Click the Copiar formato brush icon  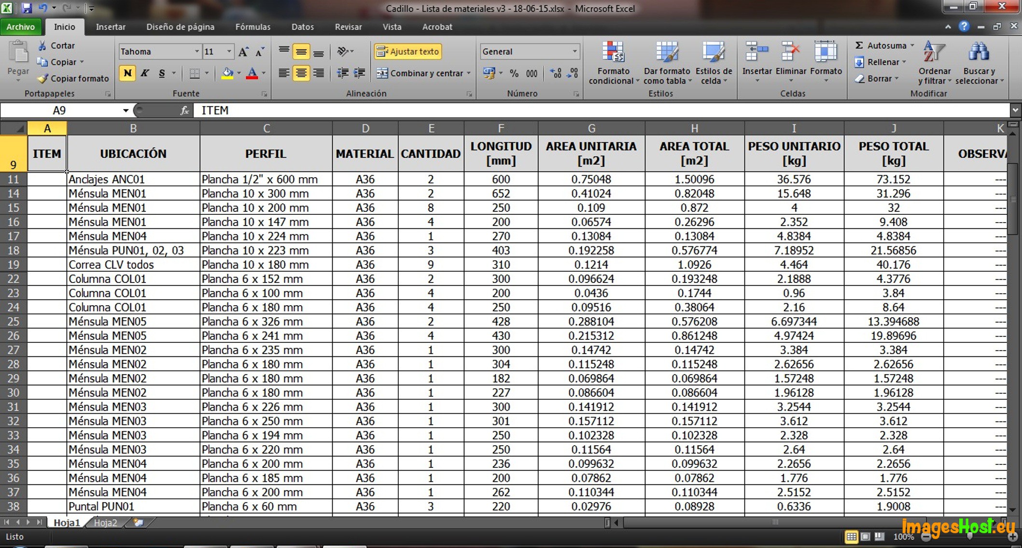[x=42, y=78]
